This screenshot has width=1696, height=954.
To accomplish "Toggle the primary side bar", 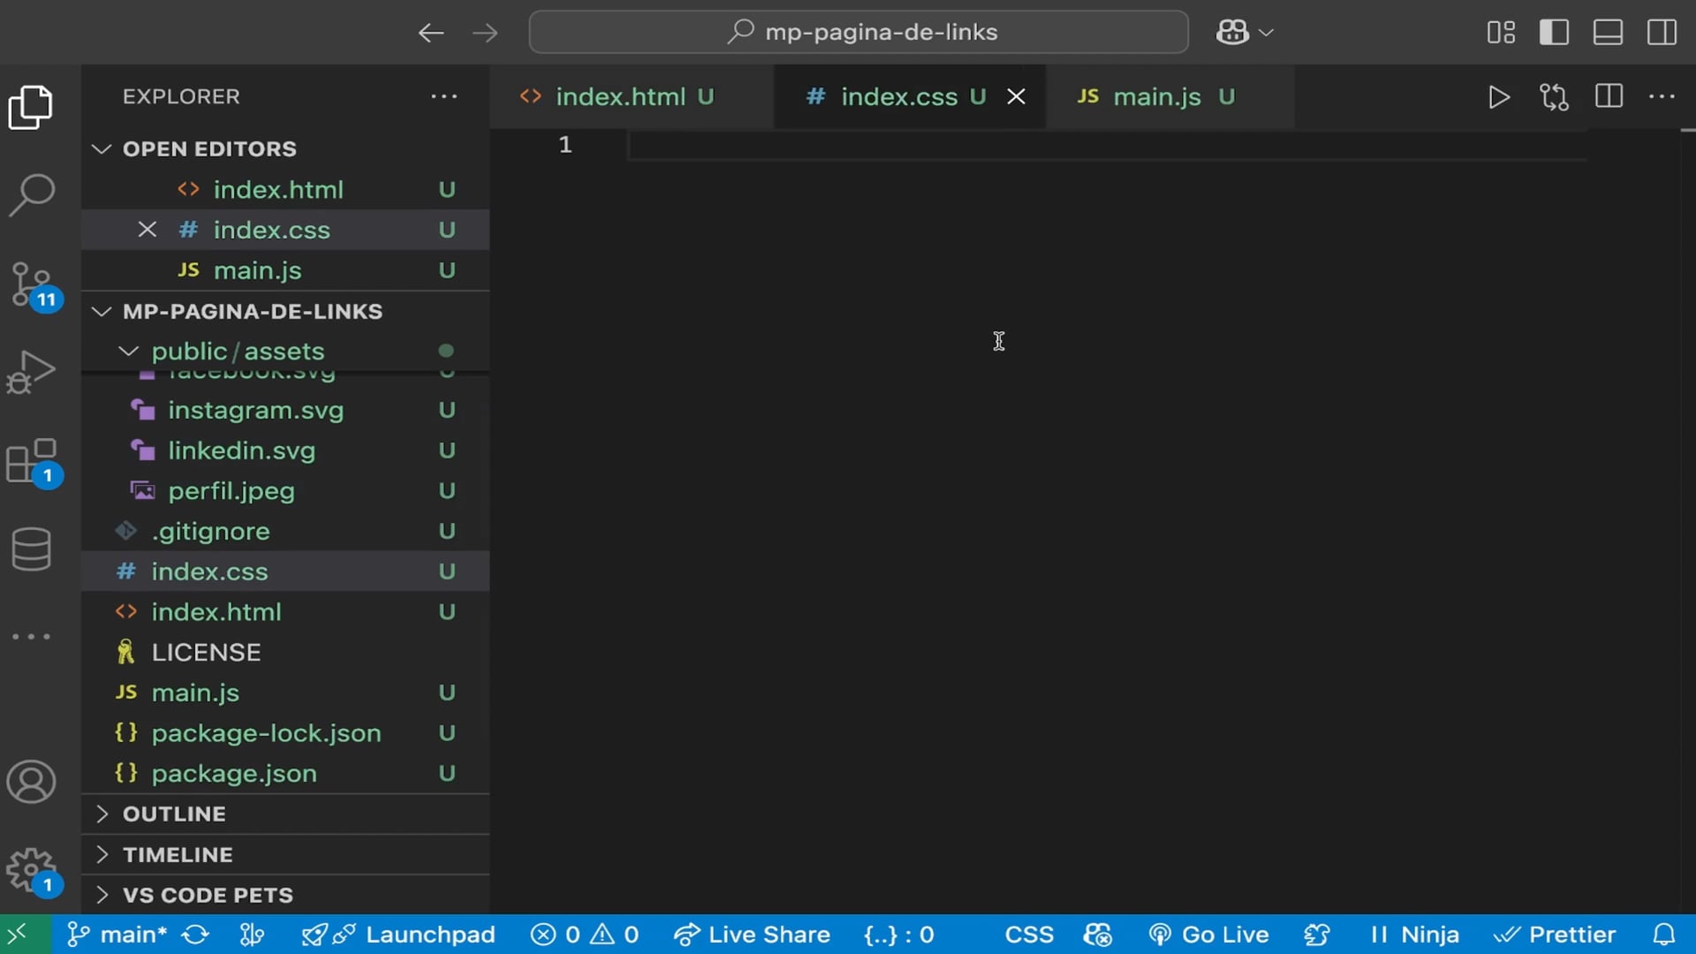I will click(x=1554, y=33).
